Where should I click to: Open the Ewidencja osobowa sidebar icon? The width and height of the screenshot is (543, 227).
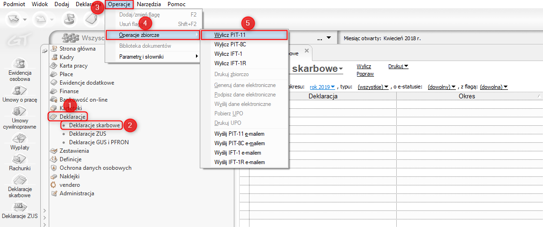pos(20,64)
